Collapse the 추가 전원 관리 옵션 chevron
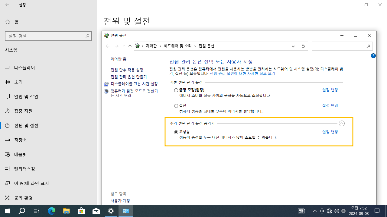 click(x=342, y=123)
